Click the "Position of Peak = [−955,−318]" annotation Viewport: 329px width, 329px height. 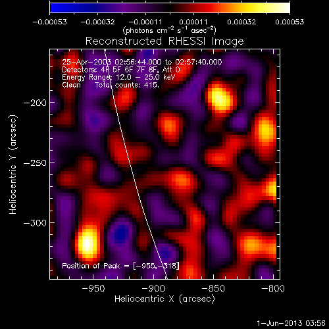120,266
